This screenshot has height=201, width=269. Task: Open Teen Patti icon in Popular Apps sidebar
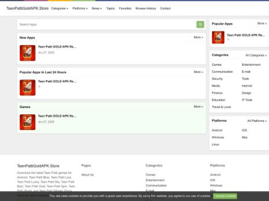[x=218, y=38]
